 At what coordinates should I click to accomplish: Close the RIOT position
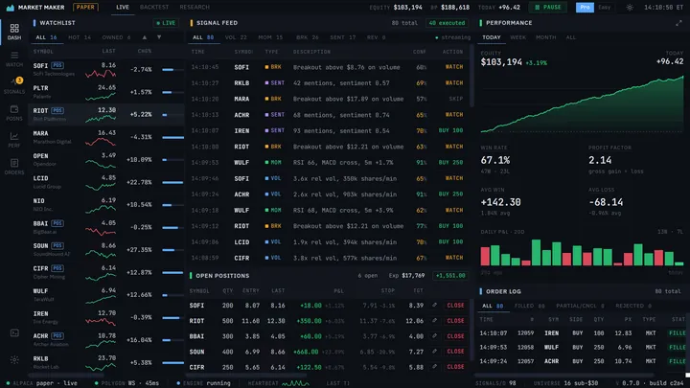[x=455, y=320]
